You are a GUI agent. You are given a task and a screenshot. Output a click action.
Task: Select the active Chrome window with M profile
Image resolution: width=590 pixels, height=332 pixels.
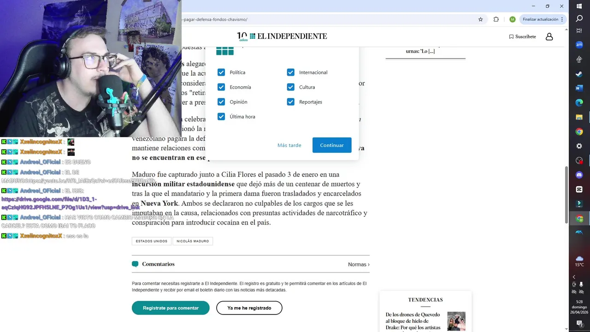(x=579, y=219)
